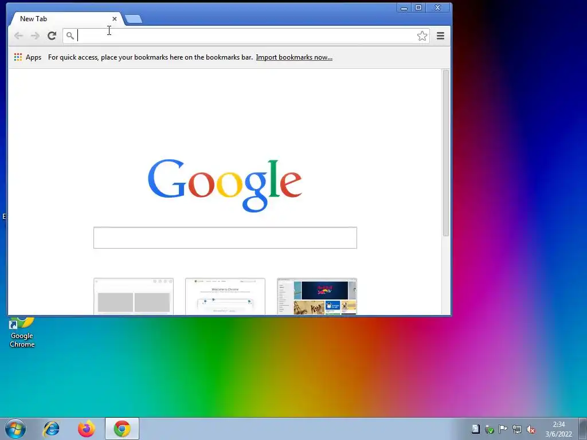This screenshot has width=587, height=440.
Task: Bookmark this page with the star icon
Action: 422,36
